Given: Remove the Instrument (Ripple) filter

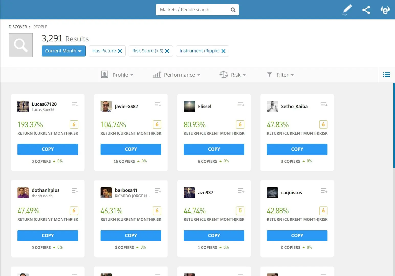Looking at the screenshot, I should pyautogui.click(x=223, y=51).
